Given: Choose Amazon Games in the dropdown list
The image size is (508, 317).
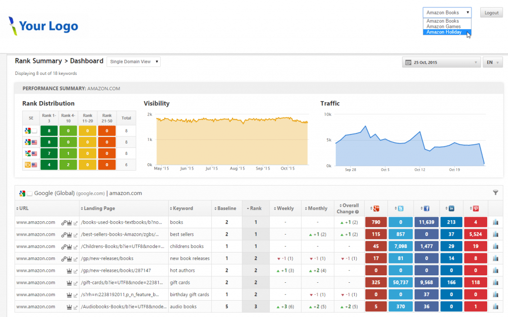Looking at the screenshot, I should pos(444,27).
